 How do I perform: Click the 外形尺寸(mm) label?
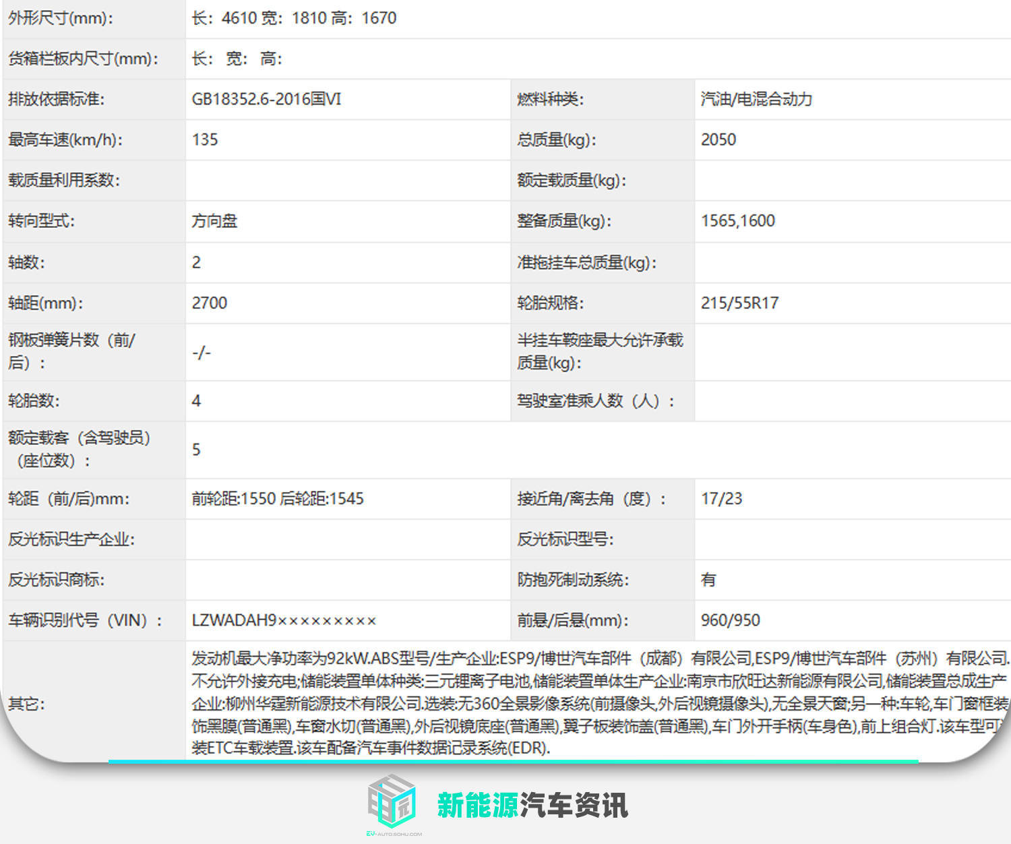[x=61, y=18]
